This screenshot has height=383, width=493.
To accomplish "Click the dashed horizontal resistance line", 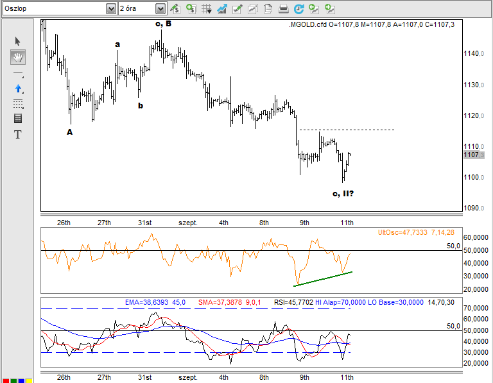I will click(x=347, y=130).
